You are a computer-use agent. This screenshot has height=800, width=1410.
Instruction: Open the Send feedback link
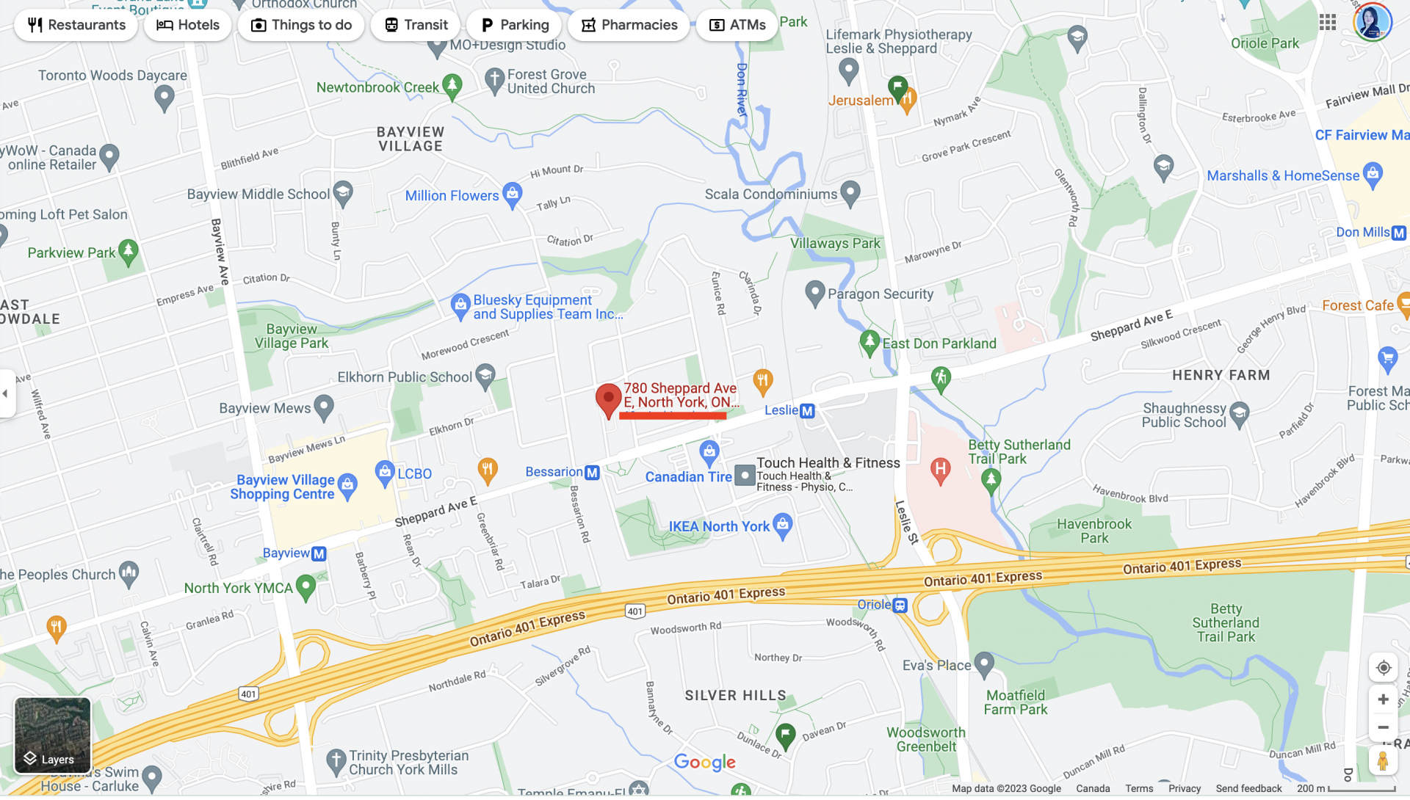click(x=1248, y=790)
